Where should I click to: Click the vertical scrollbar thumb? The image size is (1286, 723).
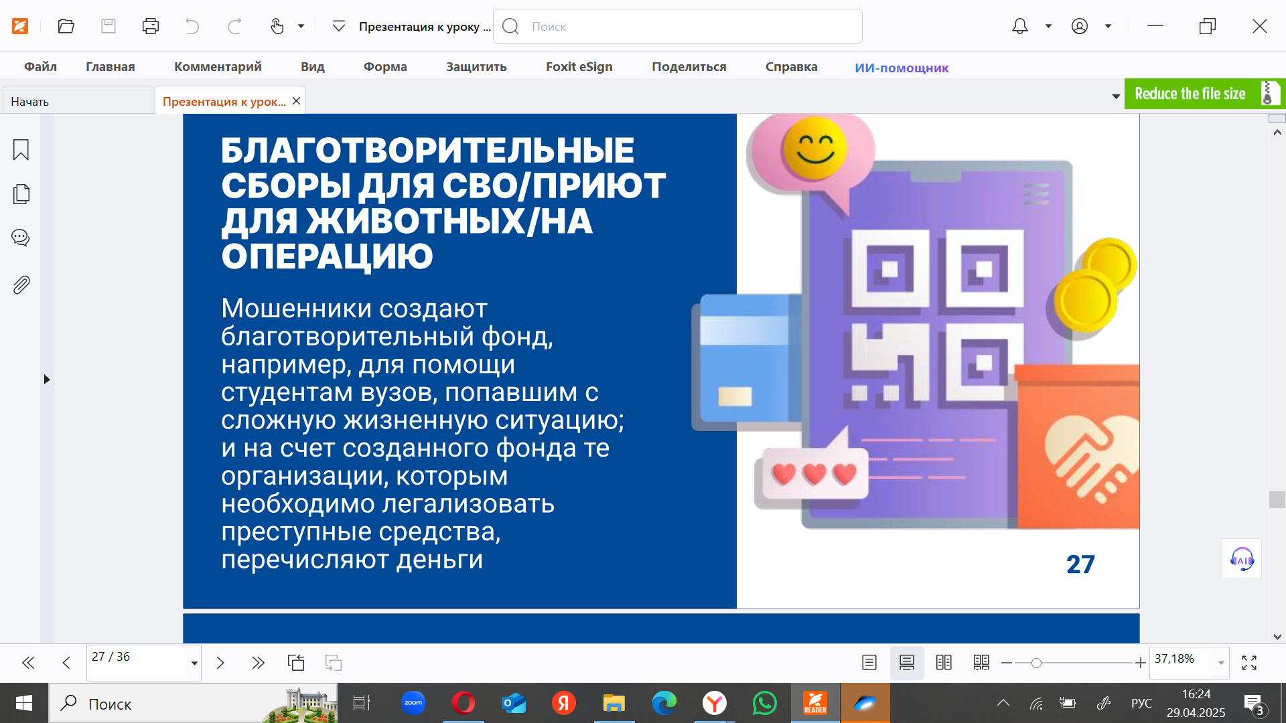pyautogui.click(x=1277, y=499)
